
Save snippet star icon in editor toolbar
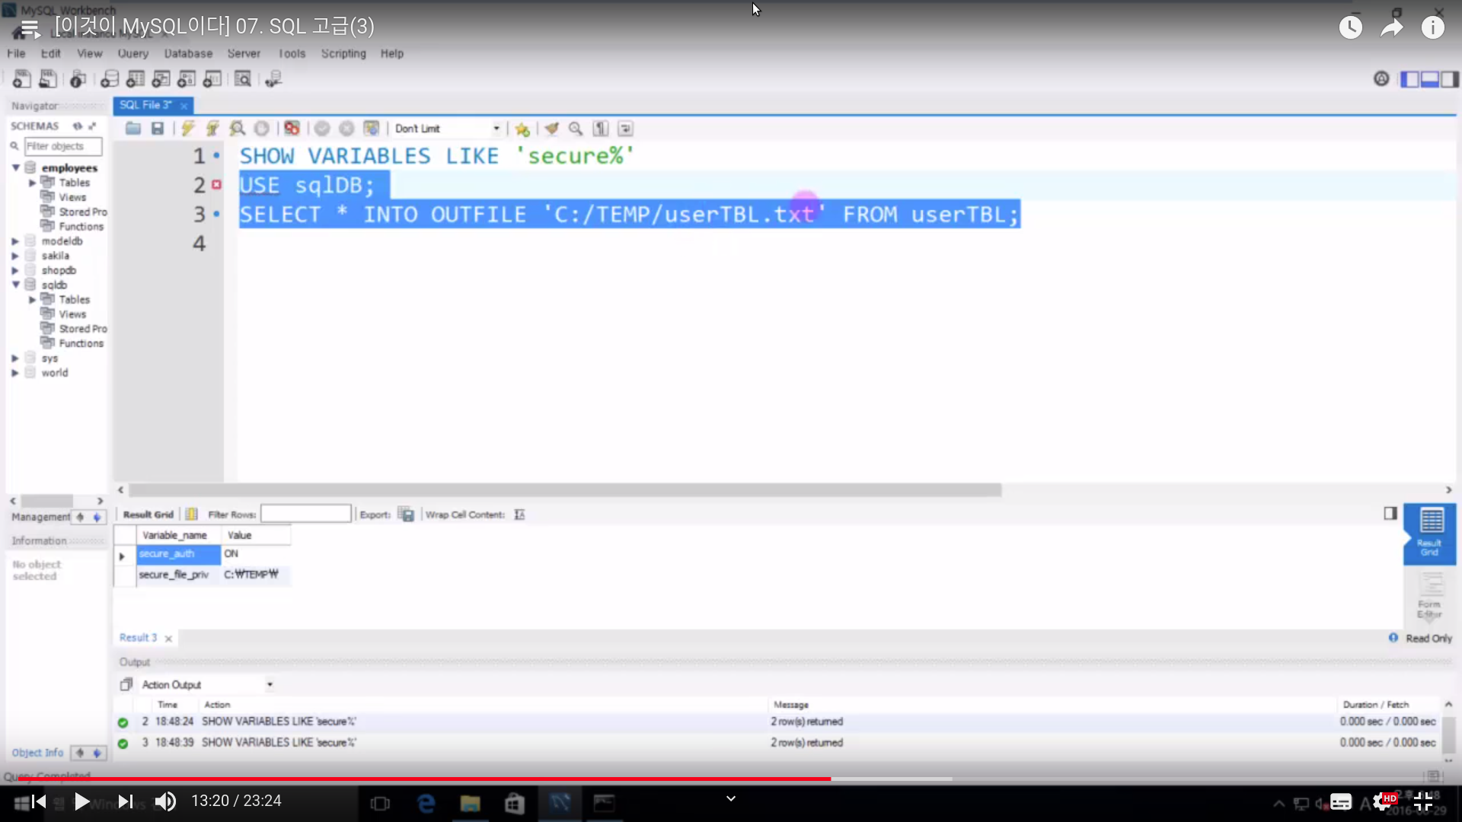click(x=522, y=129)
